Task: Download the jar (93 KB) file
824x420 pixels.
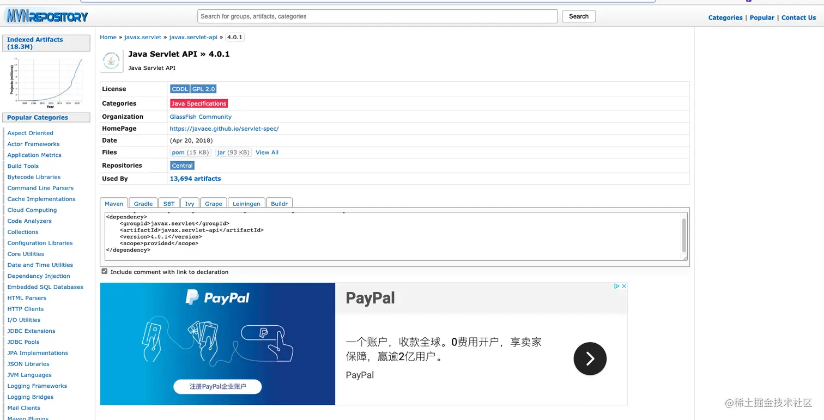Action: (233, 153)
